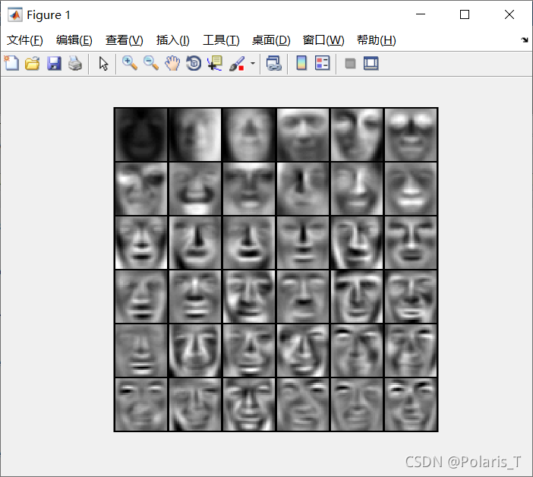
Task: Enable the Rotate 3D tool
Action: [194, 64]
